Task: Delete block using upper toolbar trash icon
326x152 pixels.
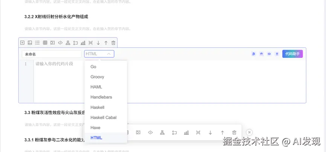Action: click(x=113, y=43)
